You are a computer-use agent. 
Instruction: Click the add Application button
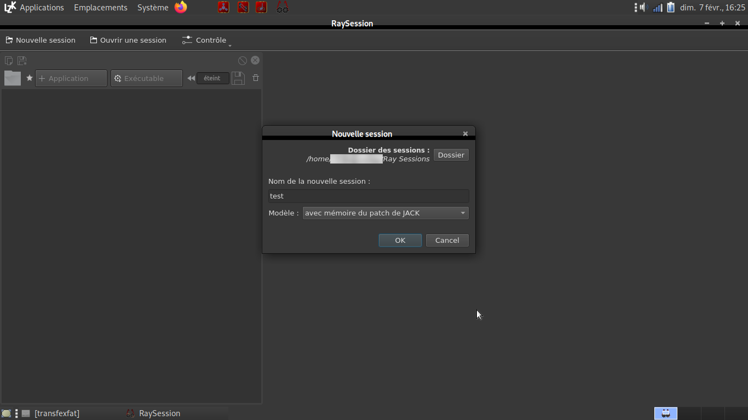(x=71, y=78)
